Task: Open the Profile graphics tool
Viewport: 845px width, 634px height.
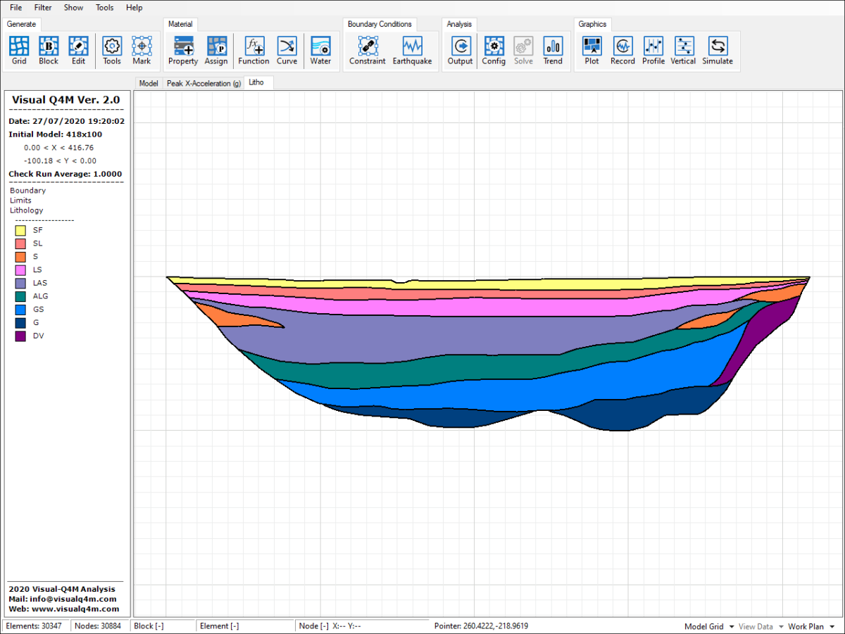Action: (653, 51)
